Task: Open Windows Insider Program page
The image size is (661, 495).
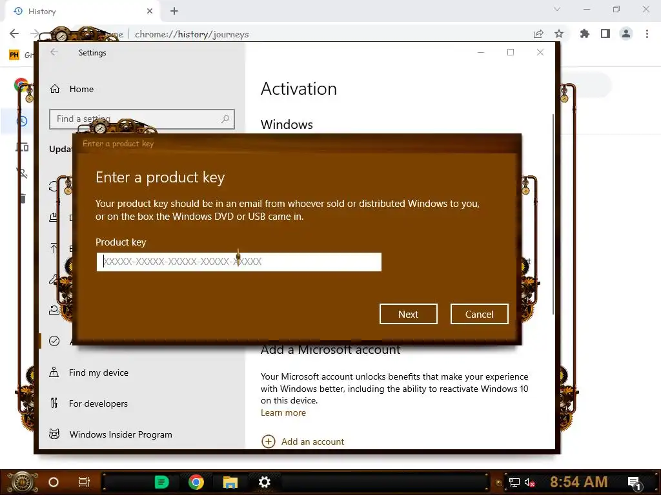Action: pyautogui.click(x=121, y=434)
